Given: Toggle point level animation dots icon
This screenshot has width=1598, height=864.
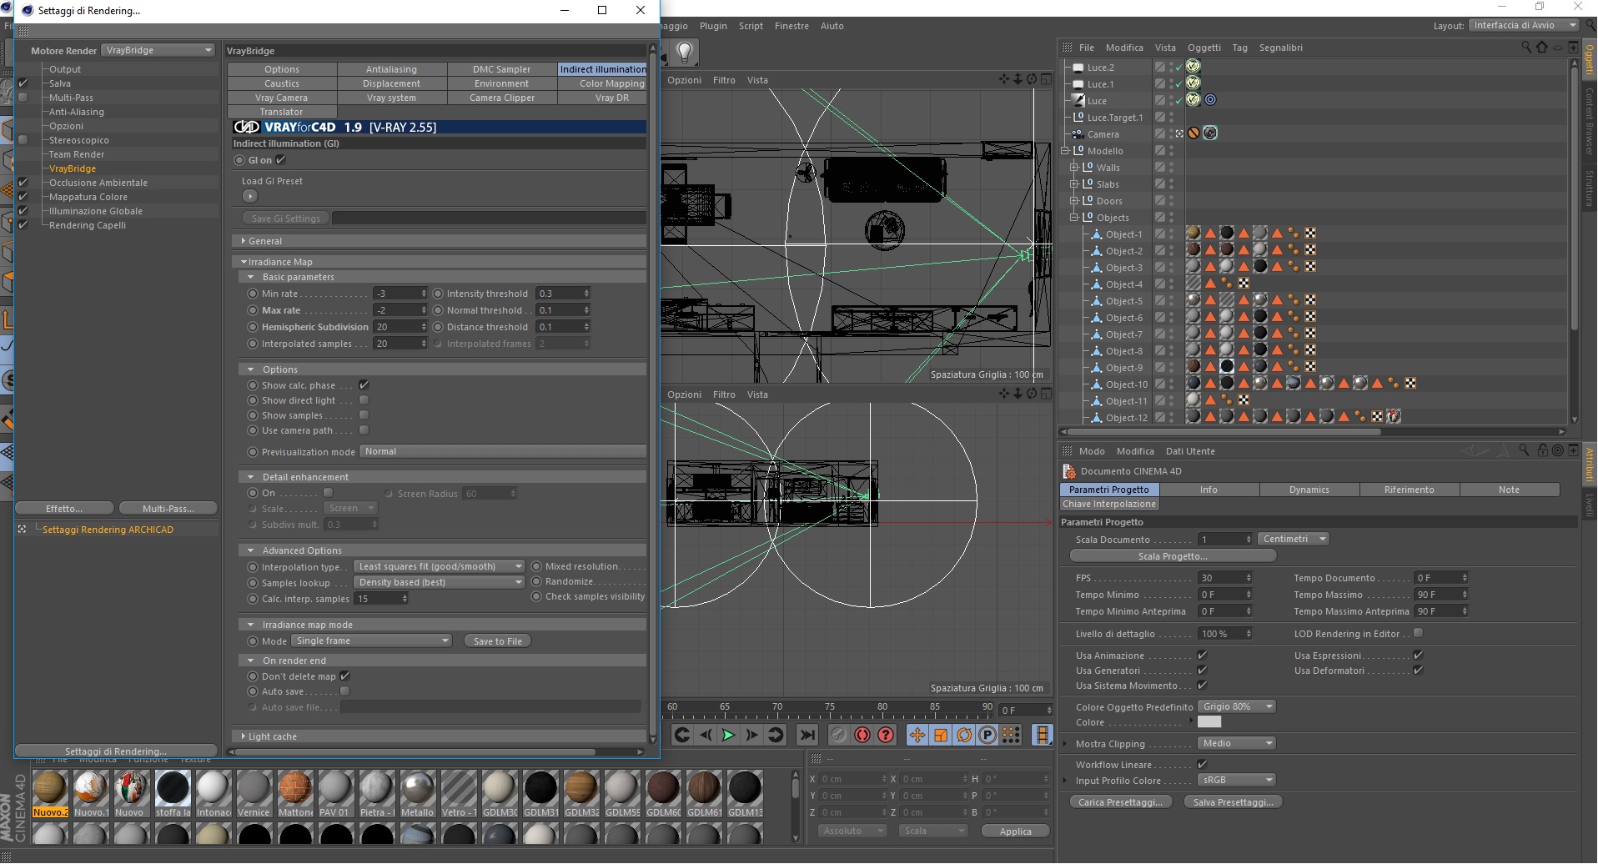Looking at the screenshot, I should tap(1011, 735).
